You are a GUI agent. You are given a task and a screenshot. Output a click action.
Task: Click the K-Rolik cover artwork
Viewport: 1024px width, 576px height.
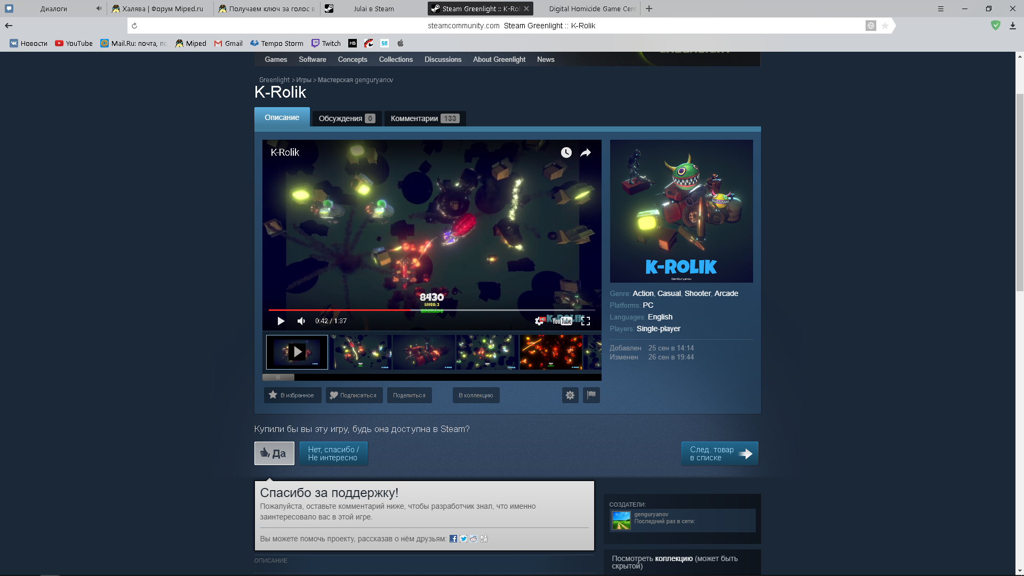pos(682,211)
